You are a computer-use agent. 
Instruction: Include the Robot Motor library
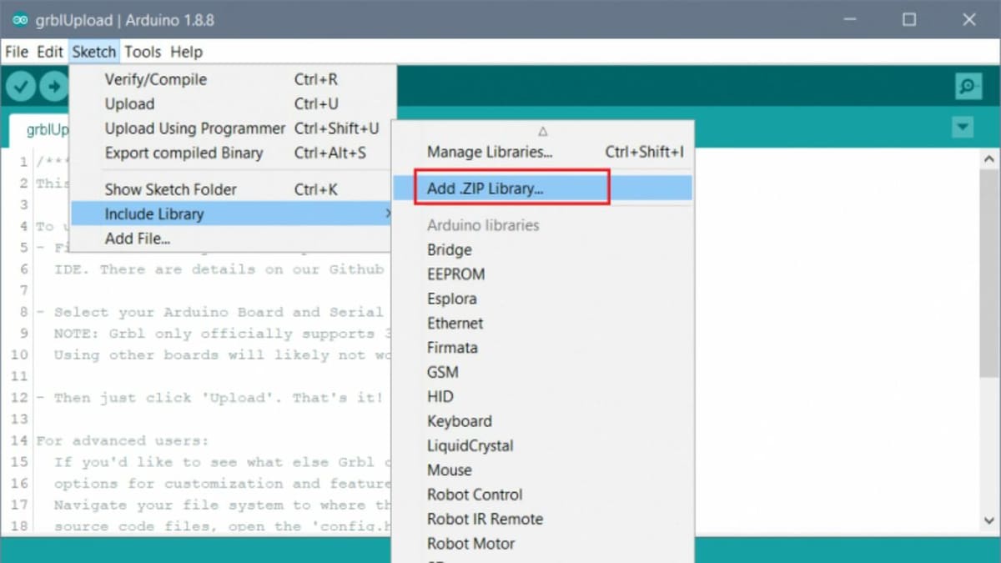click(x=543, y=543)
